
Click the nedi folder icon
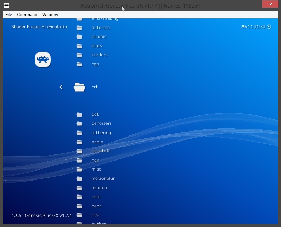pyautogui.click(x=80, y=197)
